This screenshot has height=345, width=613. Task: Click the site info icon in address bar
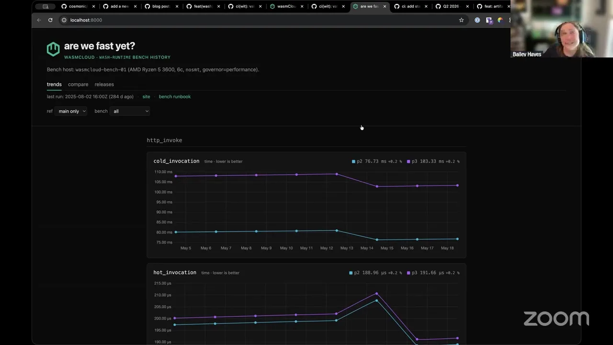(64, 20)
